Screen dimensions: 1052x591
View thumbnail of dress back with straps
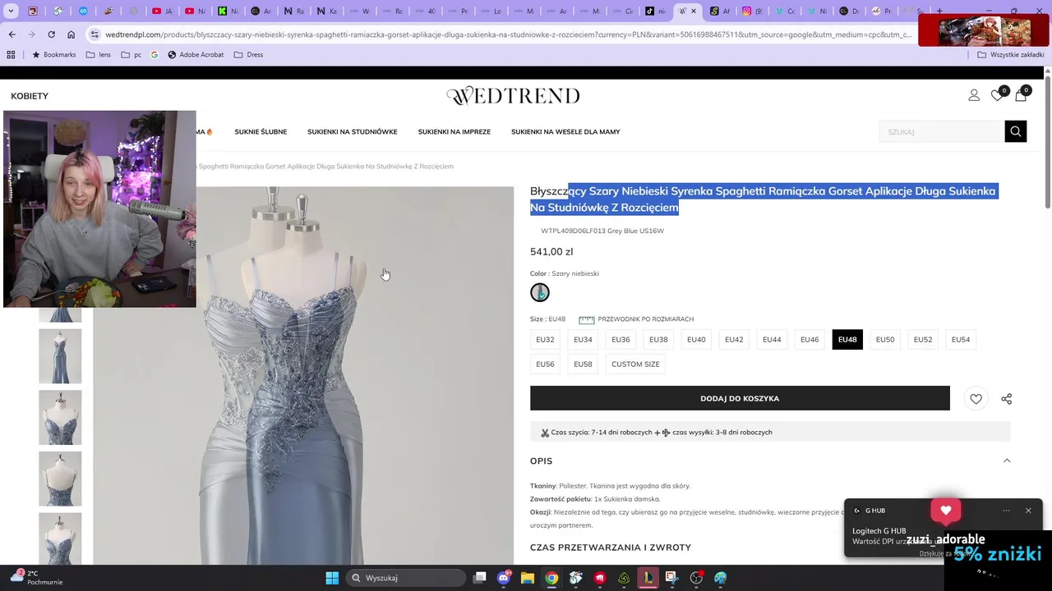60,479
